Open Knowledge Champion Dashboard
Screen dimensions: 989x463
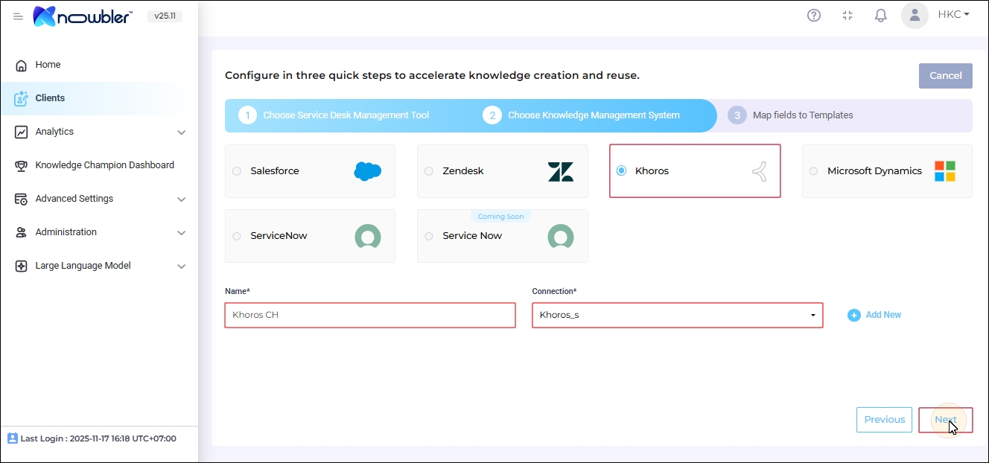(x=104, y=165)
